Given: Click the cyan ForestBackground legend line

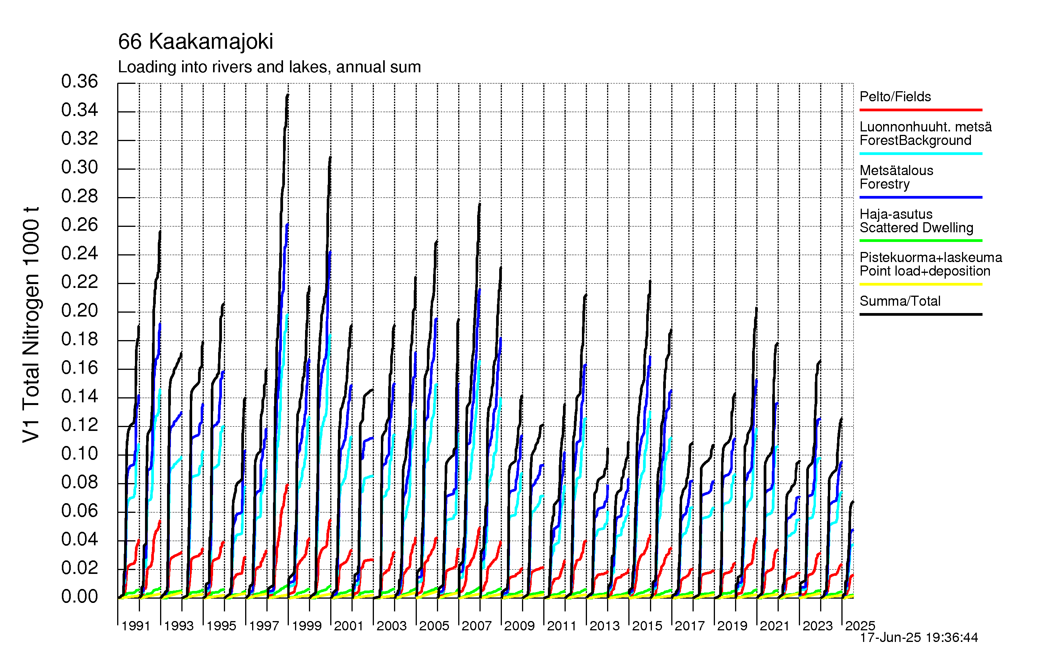Looking at the screenshot, I should click(x=920, y=153).
